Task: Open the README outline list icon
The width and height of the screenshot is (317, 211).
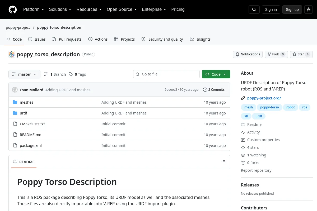Action: pos(223,162)
